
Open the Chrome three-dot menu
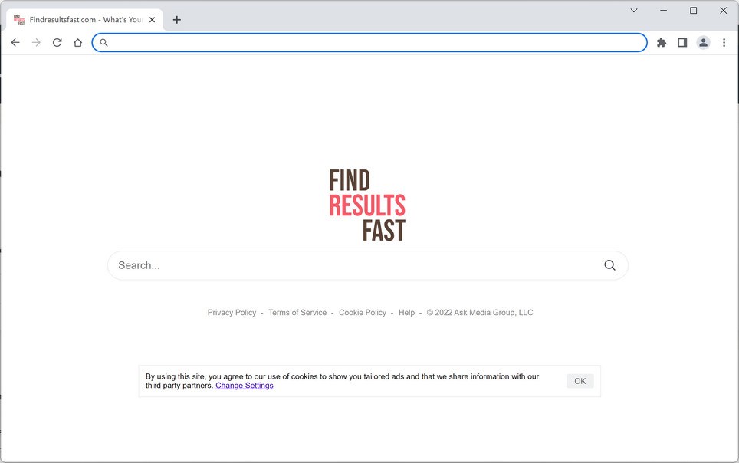click(x=724, y=43)
